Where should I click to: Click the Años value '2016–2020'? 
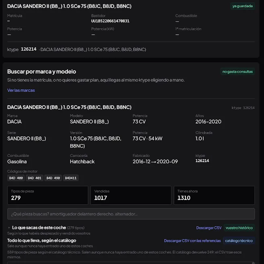tap(208, 122)
